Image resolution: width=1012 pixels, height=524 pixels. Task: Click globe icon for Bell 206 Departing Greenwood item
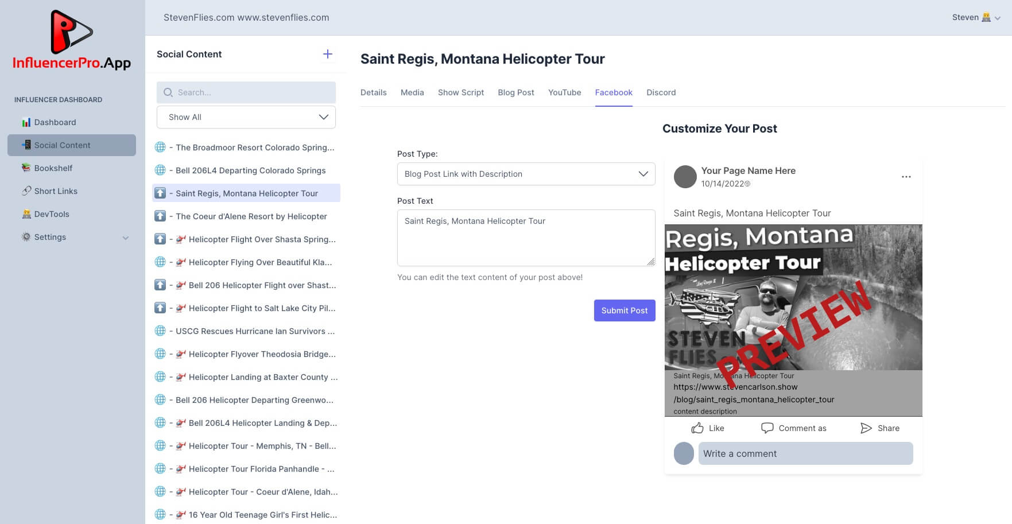[x=160, y=399]
